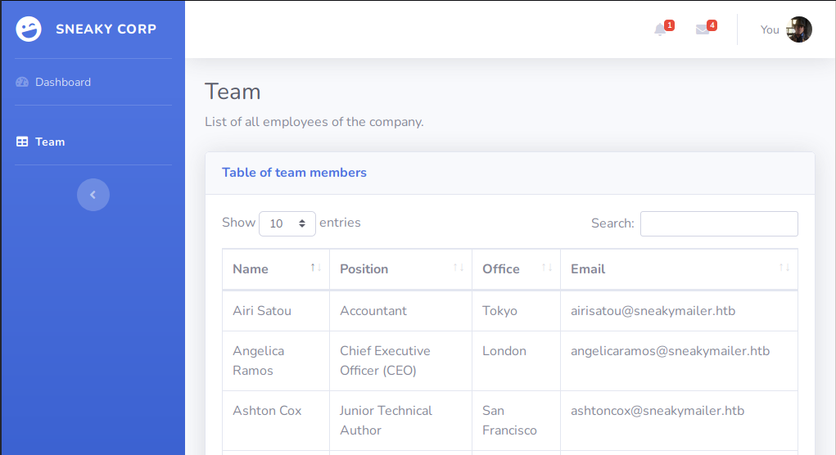836x455 pixels.
Task: Click the Dashboard gauge icon in sidebar
Action: [22, 82]
